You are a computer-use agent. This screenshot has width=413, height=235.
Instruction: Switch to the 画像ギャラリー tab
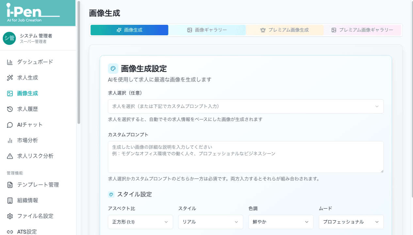tap(207, 30)
